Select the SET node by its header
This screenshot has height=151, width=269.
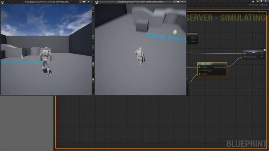[x=253, y=52]
